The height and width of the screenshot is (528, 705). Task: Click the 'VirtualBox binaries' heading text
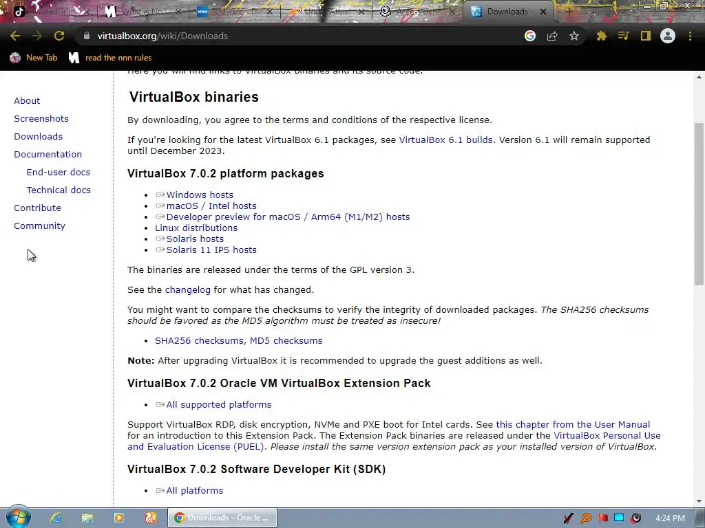193,97
